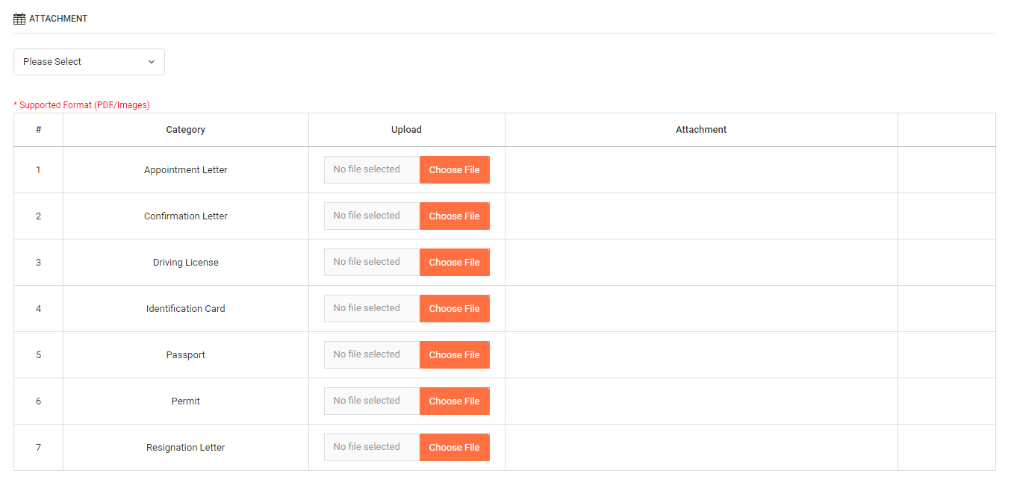Click the Supported Format warning text
This screenshot has width=1011, height=488.
click(82, 104)
